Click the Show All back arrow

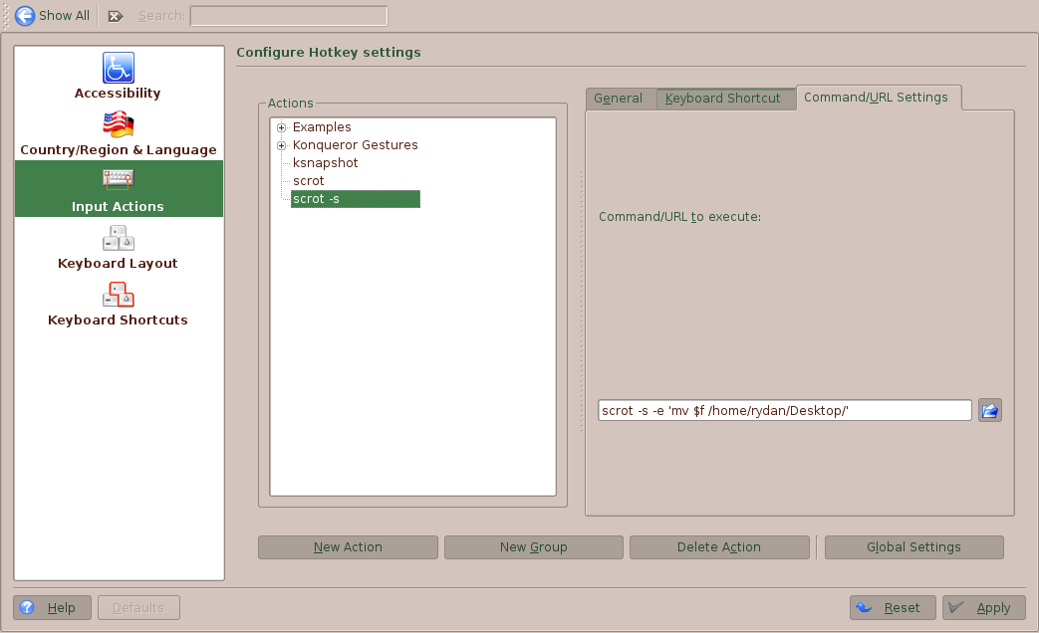tap(25, 16)
